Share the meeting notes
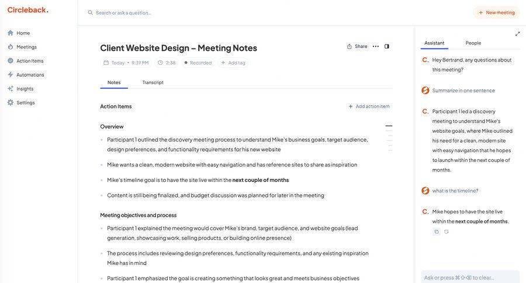526x283 pixels. [x=357, y=46]
